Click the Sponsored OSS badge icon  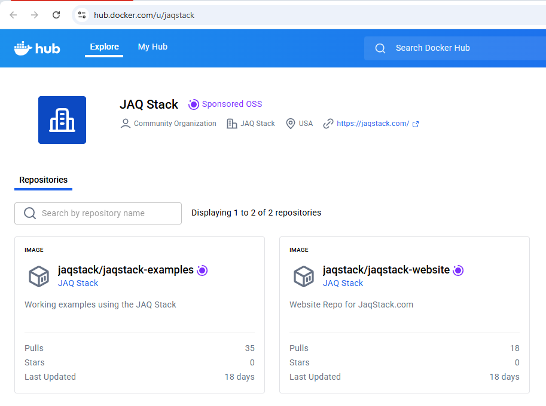pyautogui.click(x=193, y=104)
